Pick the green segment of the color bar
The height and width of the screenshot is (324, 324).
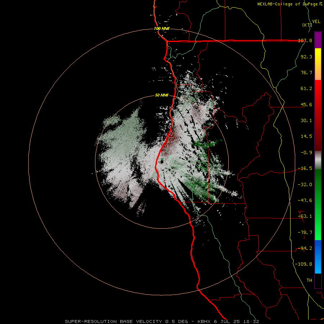click(x=318, y=204)
